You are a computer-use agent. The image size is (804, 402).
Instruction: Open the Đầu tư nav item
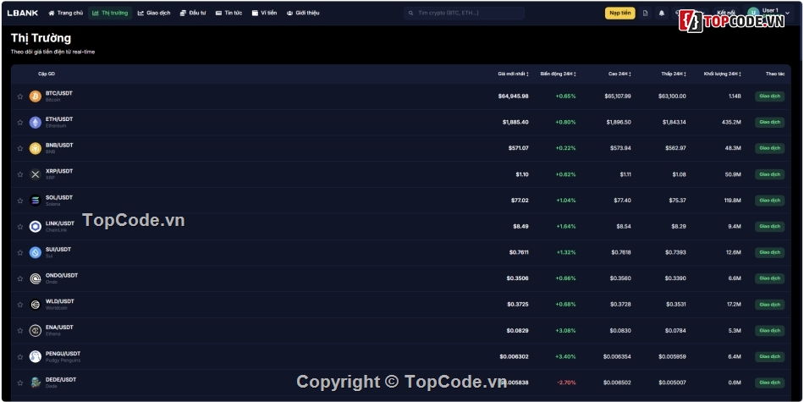pyautogui.click(x=193, y=14)
